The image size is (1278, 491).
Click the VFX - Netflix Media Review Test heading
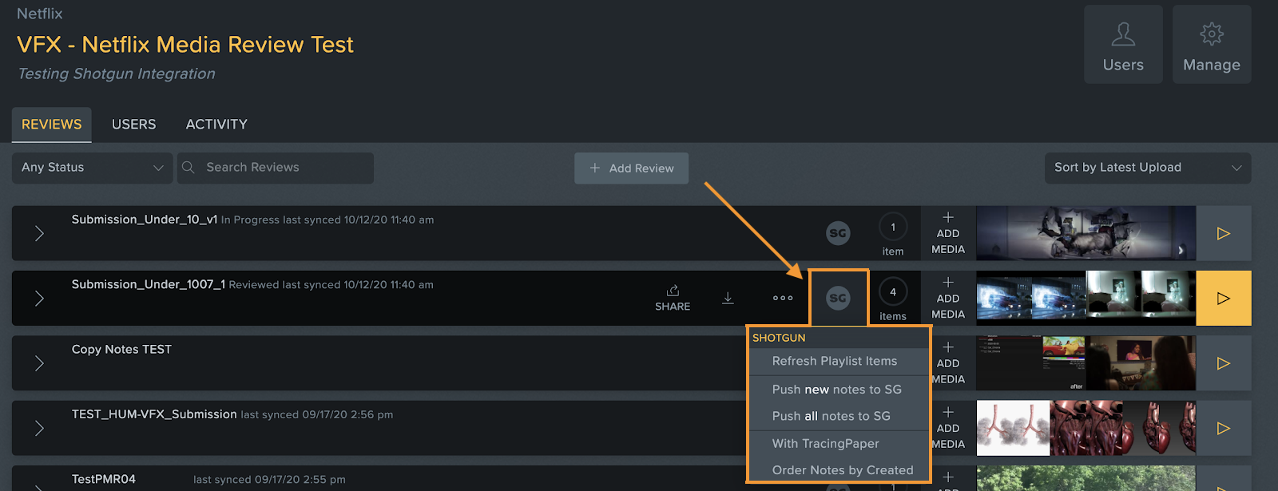click(185, 45)
